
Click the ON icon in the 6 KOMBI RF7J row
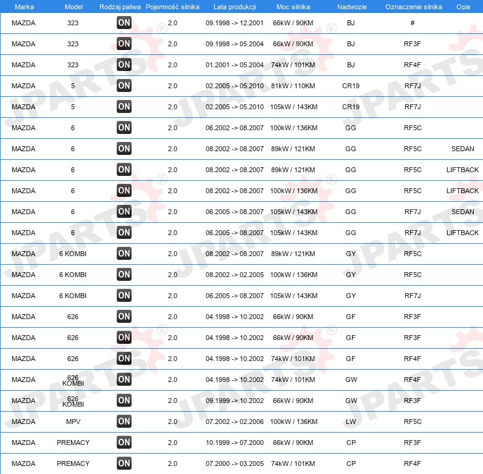point(124,296)
